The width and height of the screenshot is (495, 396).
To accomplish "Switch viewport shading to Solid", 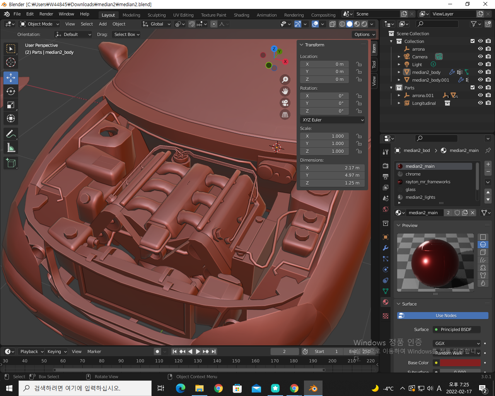I will pyautogui.click(x=350, y=24).
